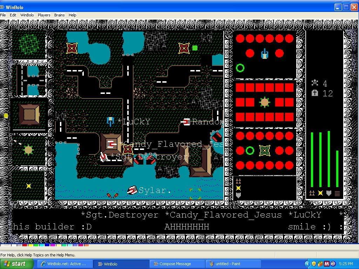Click the skull kills counter icon
This screenshot has width=359, height=269.
(315, 83)
